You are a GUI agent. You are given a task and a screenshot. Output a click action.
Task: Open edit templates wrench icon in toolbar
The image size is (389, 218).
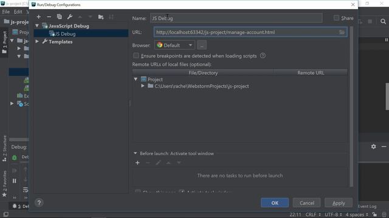coord(70,17)
